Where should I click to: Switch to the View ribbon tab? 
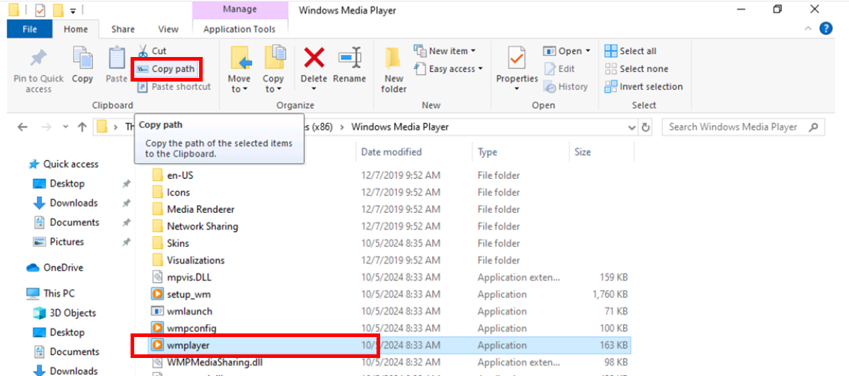pyautogui.click(x=168, y=30)
